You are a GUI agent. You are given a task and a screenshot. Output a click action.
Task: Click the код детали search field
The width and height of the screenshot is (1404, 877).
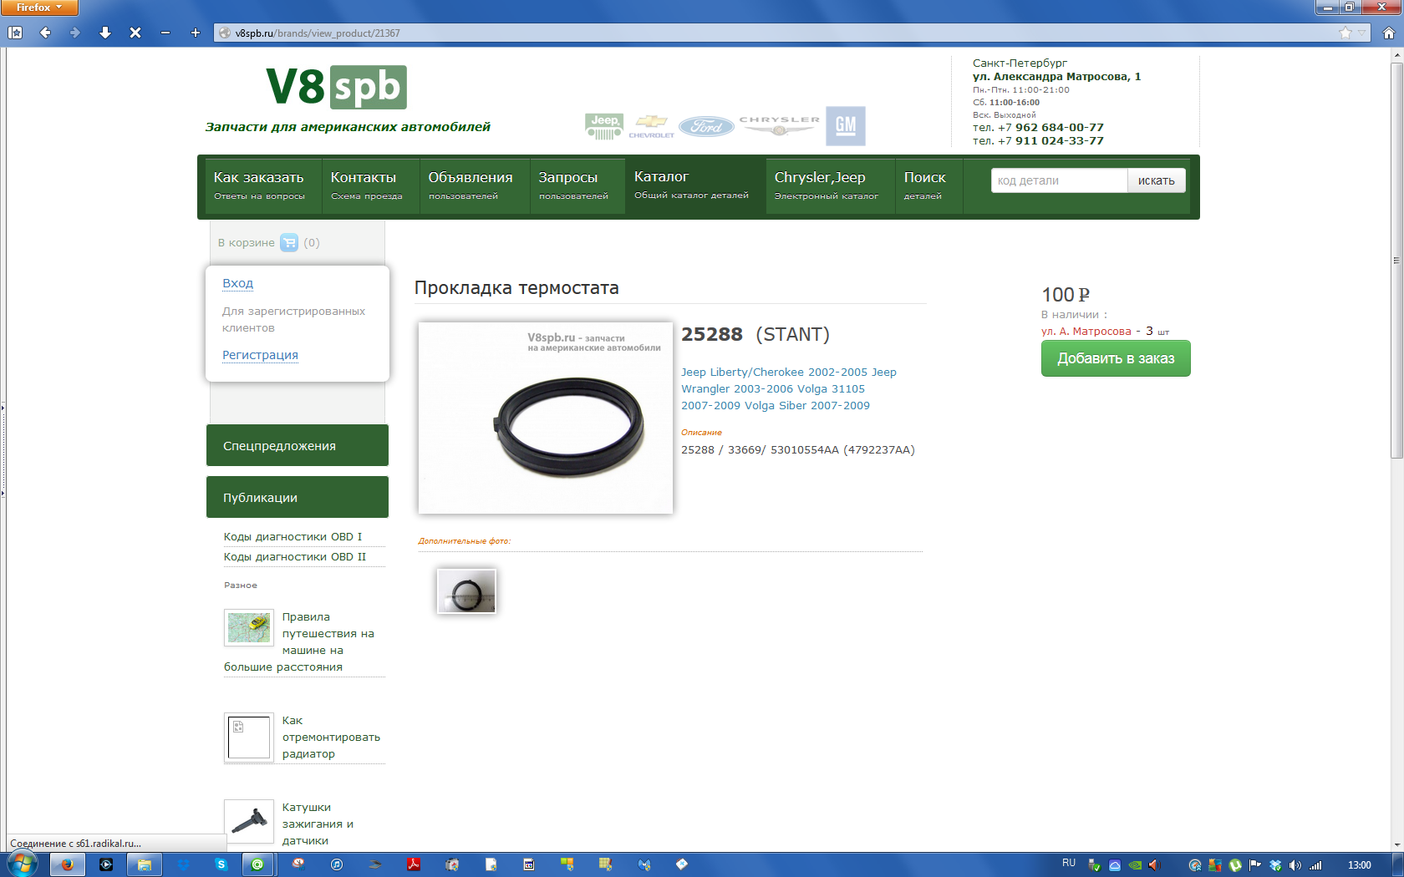tap(1059, 180)
